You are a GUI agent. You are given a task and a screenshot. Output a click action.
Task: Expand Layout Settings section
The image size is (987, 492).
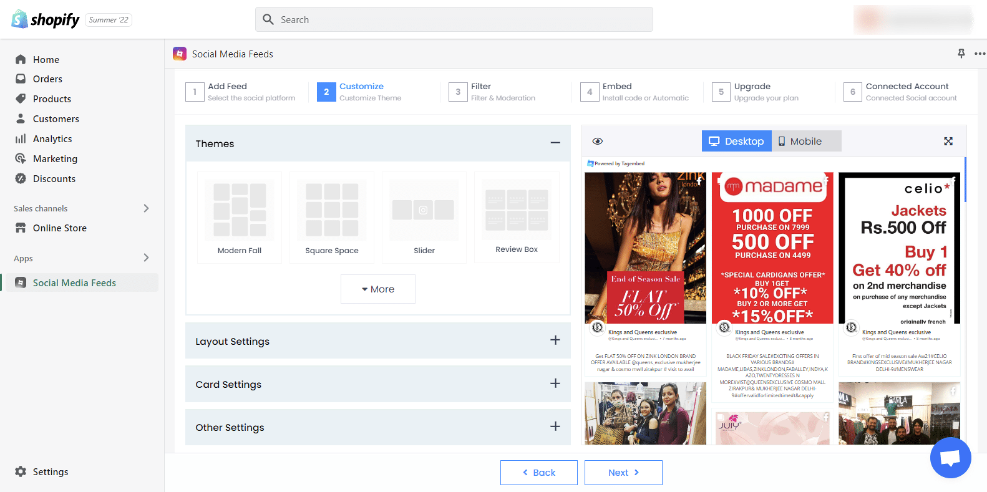click(x=378, y=341)
